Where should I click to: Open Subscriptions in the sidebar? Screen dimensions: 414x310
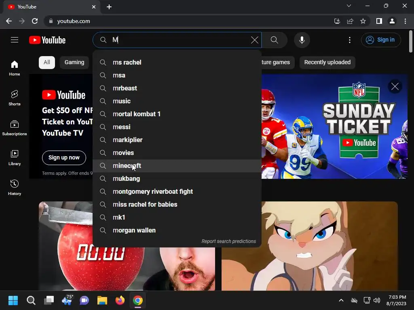pos(15,128)
